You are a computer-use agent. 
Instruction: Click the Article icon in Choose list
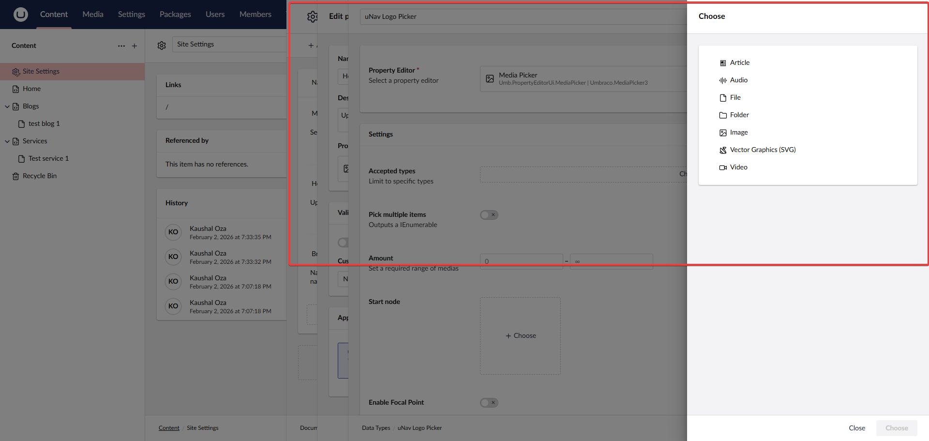pos(723,63)
